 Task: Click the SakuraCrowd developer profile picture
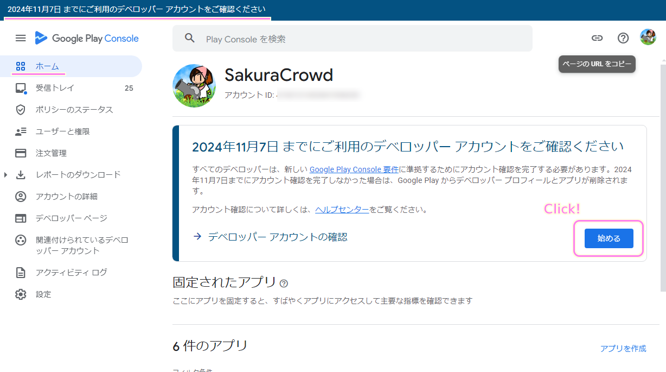tap(194, 86)
